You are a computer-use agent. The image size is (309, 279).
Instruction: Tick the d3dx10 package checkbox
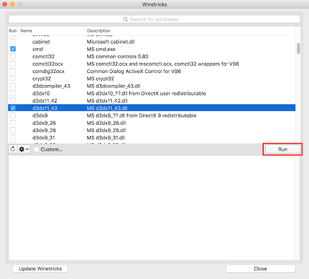point(13,93)
